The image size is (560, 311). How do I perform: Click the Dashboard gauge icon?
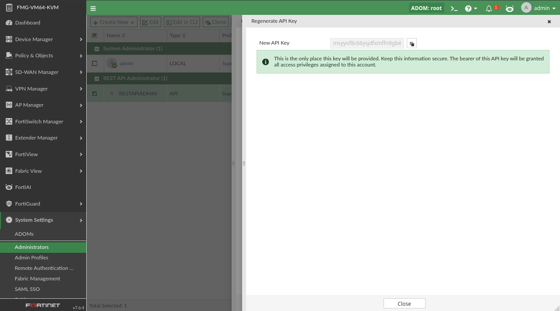9,23
